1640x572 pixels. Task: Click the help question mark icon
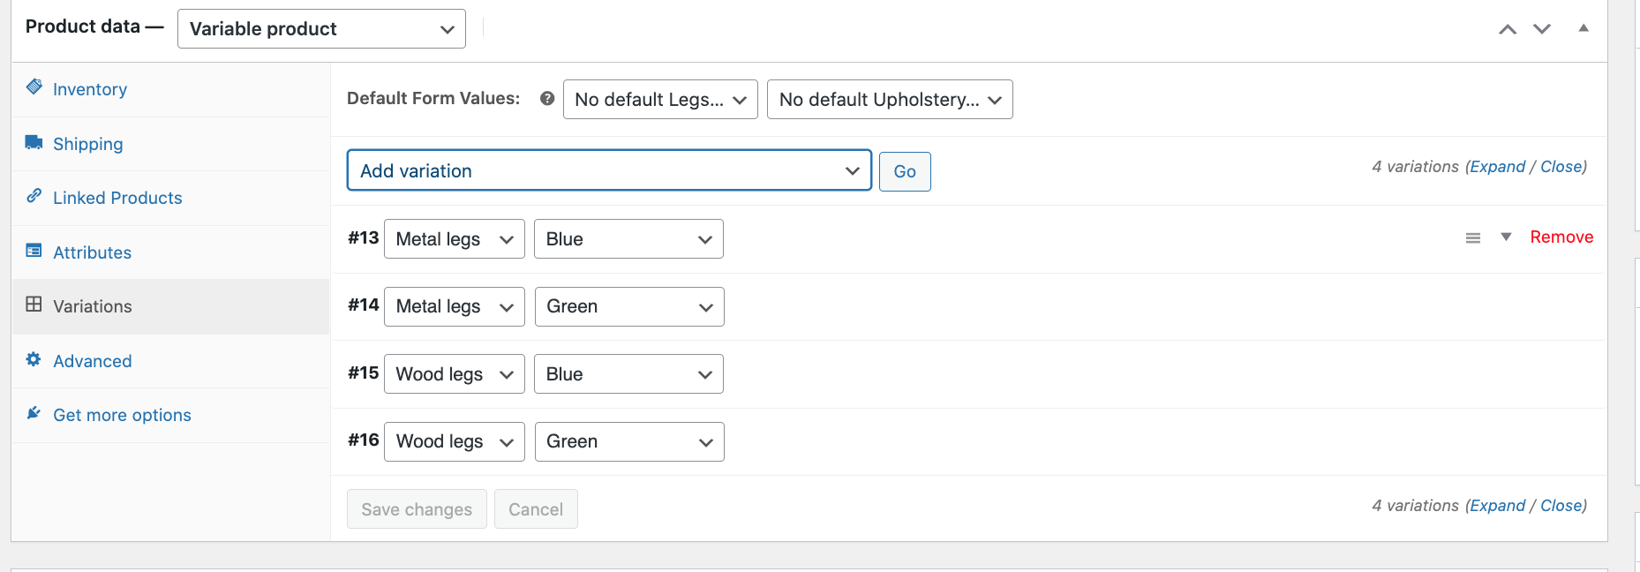547,99
